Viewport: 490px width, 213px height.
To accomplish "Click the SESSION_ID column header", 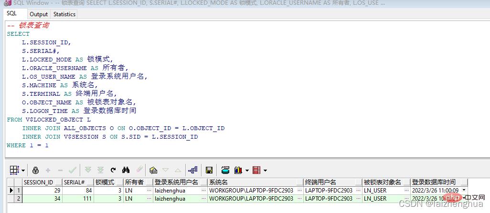I will pos(38,182).
